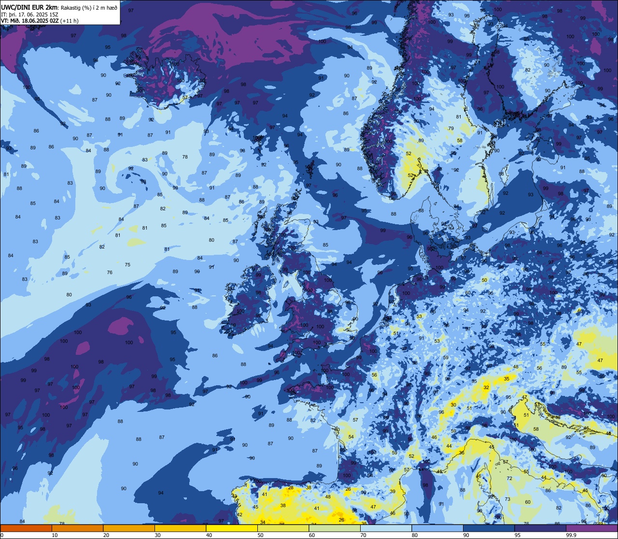Click the "95" legend scale tick label
Screen dimensions: 618x539
click(518, 535)
